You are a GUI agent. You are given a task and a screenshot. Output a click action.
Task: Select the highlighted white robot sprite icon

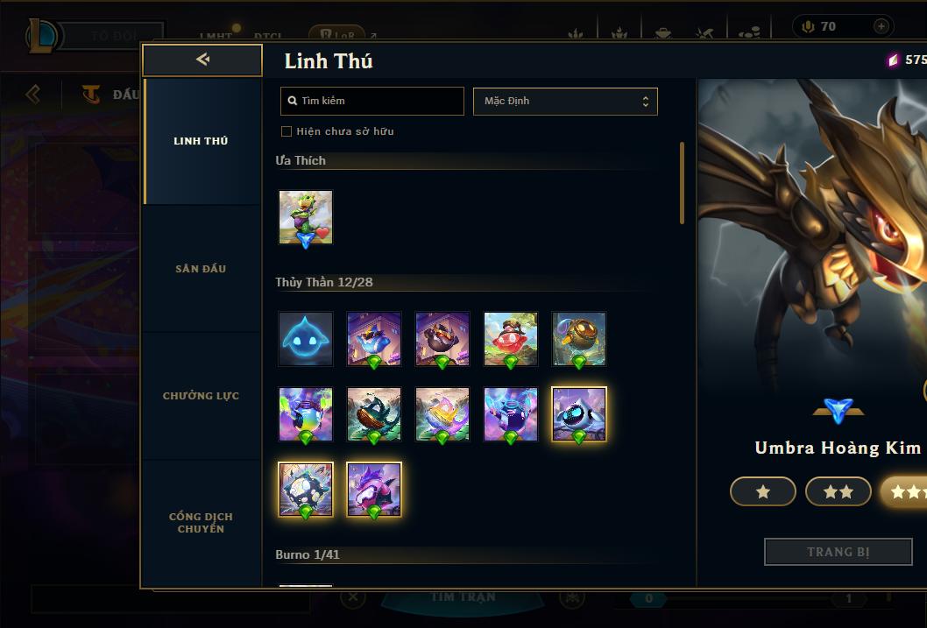579,414
